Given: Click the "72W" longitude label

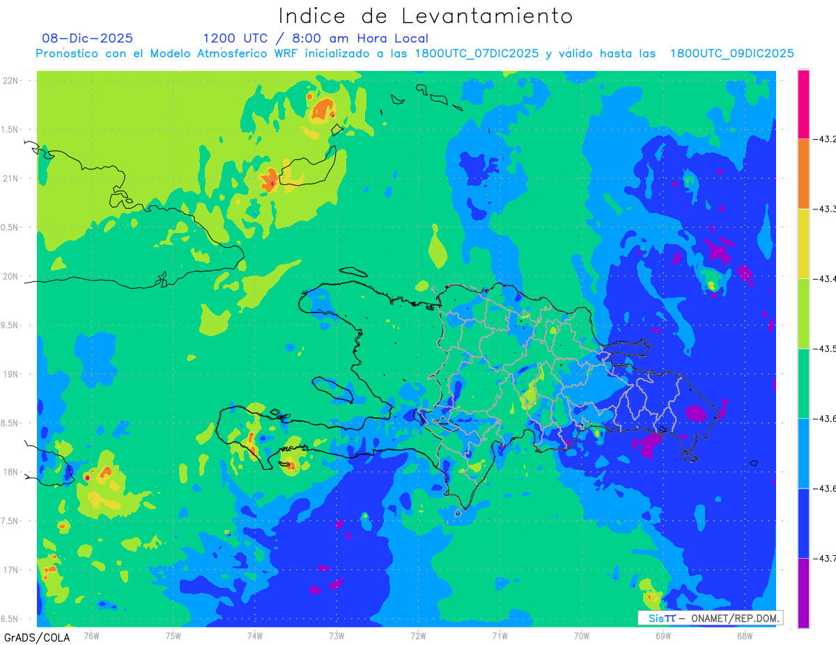Looking at the screenshot, I should point(418,635).
